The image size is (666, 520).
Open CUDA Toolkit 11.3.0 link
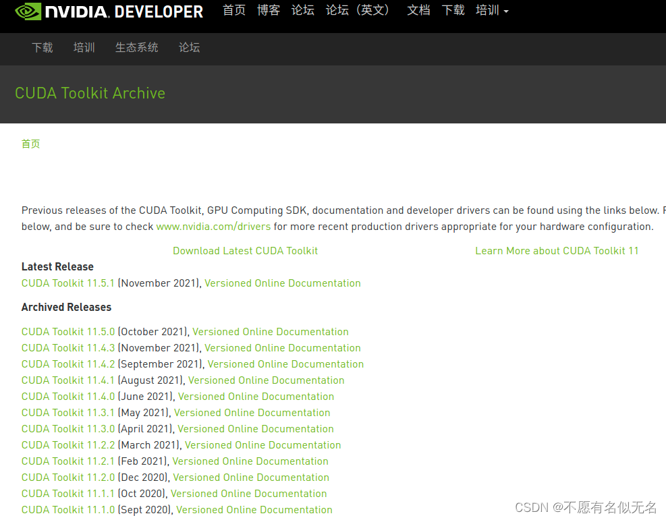[x=68, y=429]
